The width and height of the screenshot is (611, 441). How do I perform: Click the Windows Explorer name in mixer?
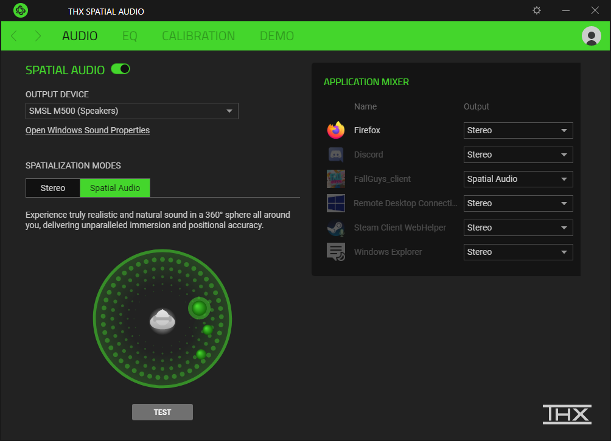pos(388,252)
